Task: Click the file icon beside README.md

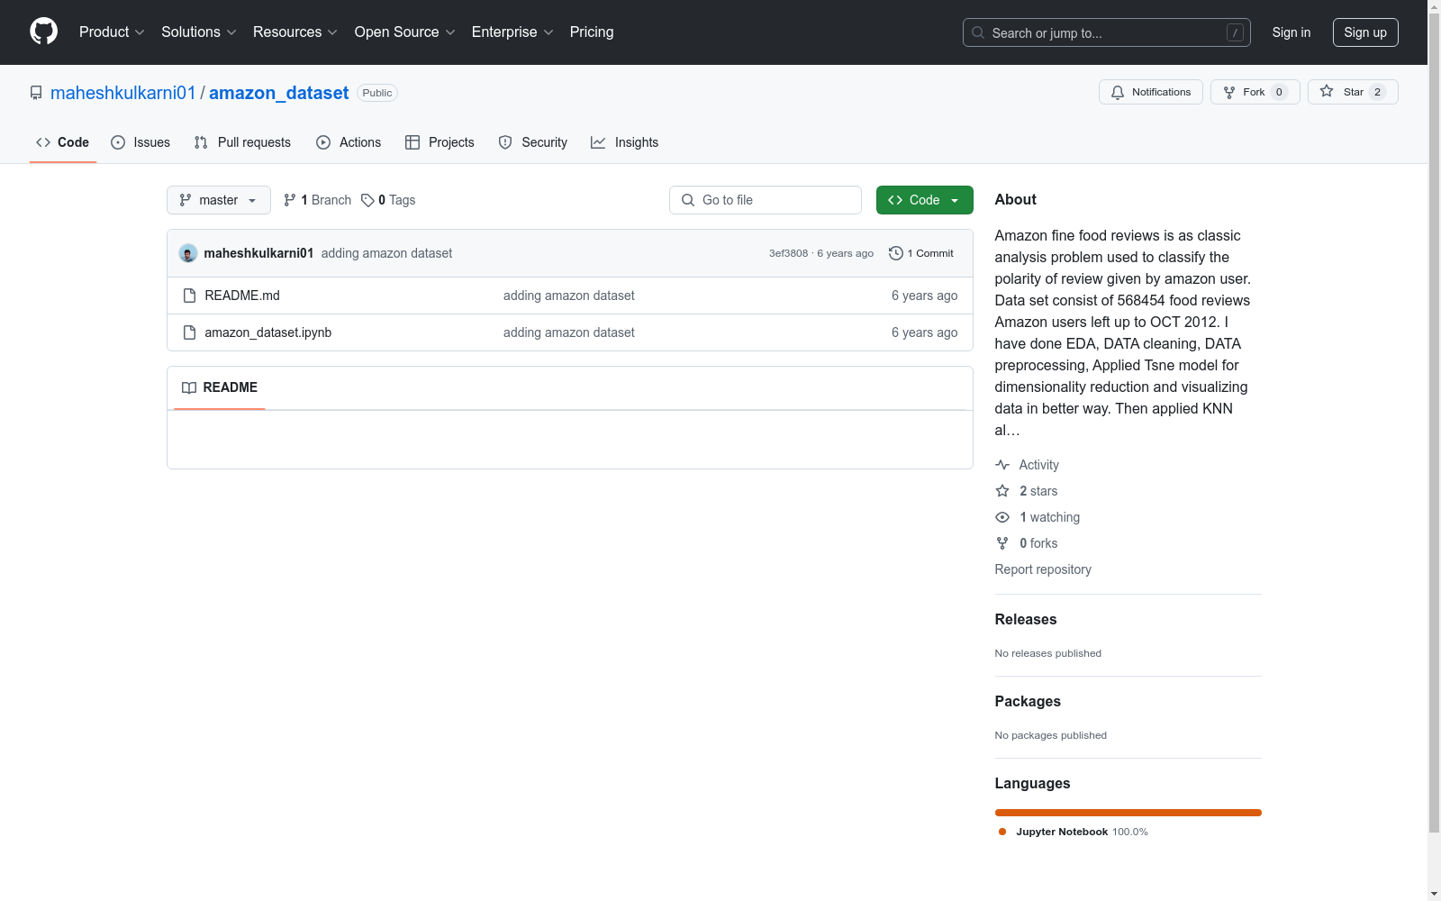Action: [x=189, y=296]
